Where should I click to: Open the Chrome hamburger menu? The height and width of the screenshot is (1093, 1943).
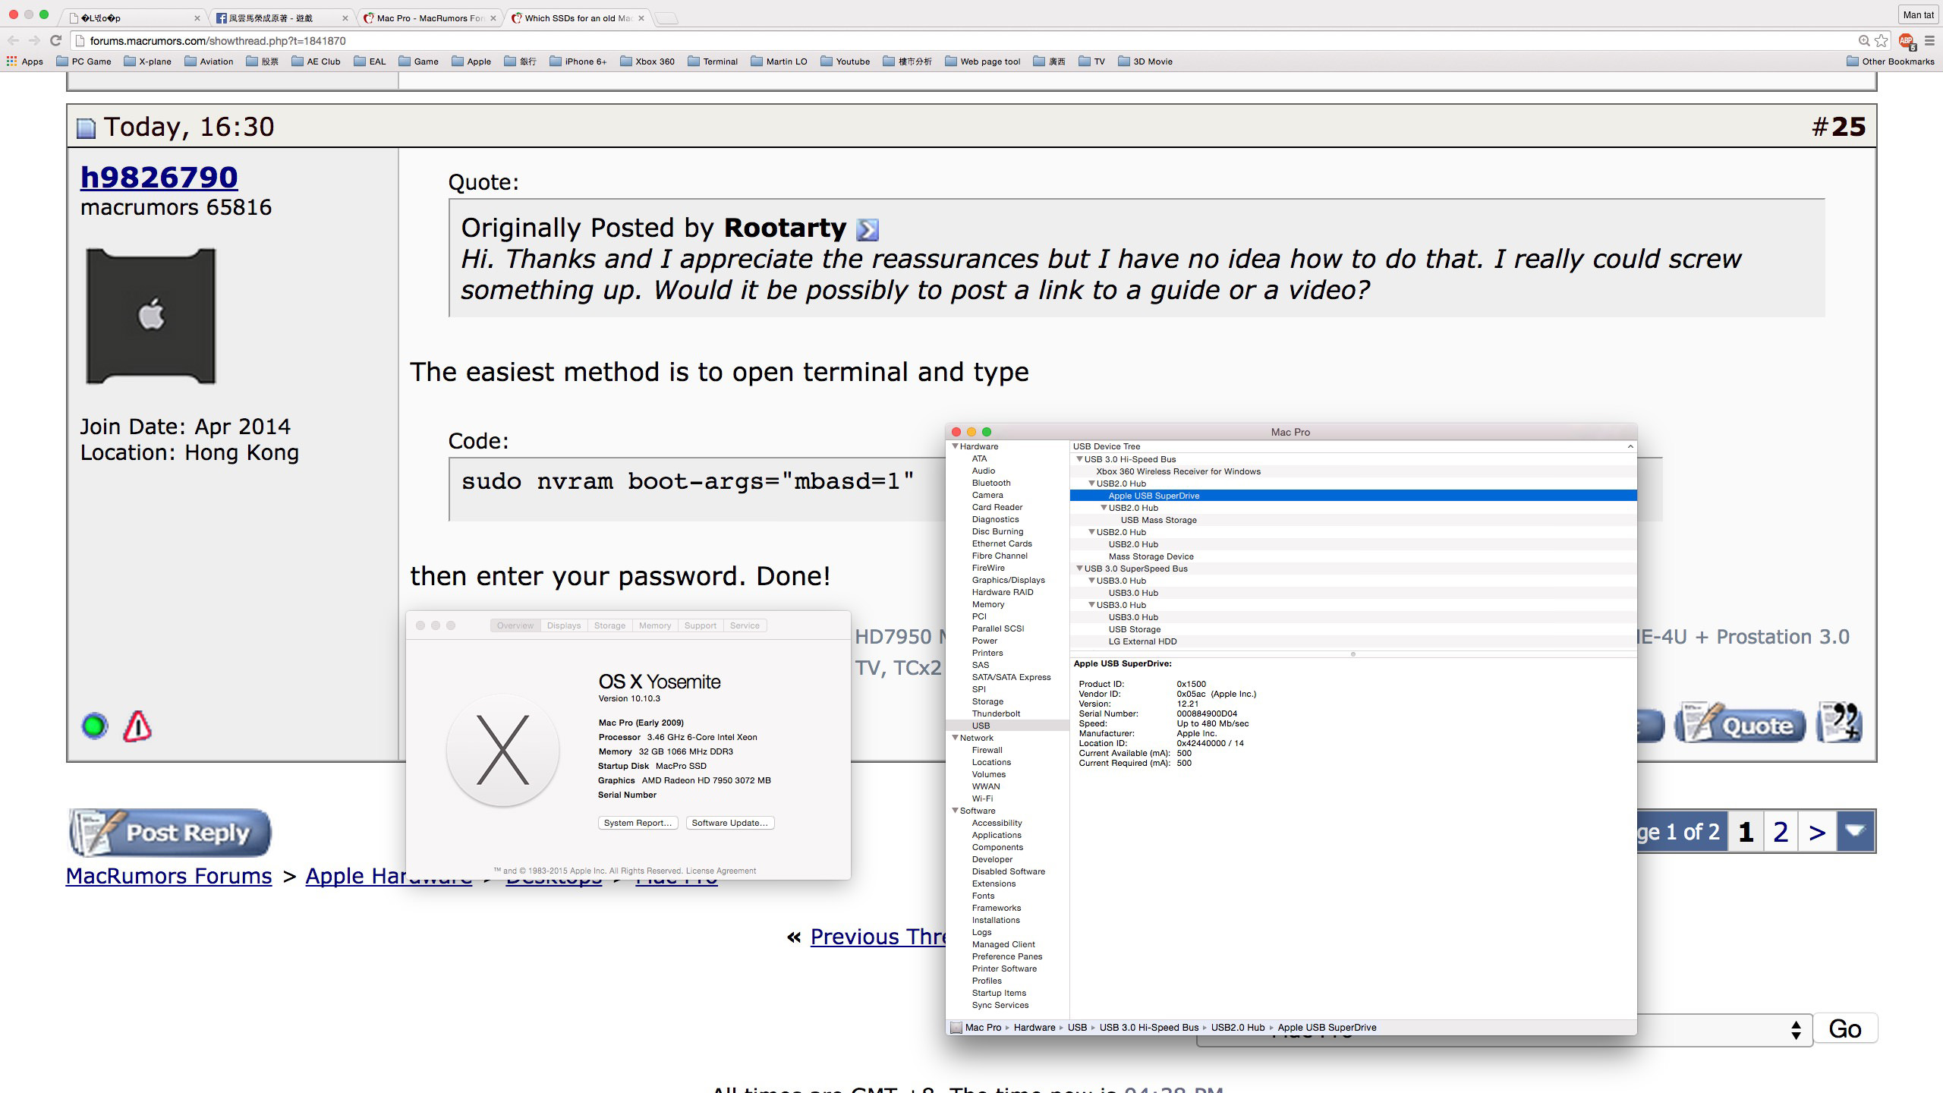pos(1929,41)
